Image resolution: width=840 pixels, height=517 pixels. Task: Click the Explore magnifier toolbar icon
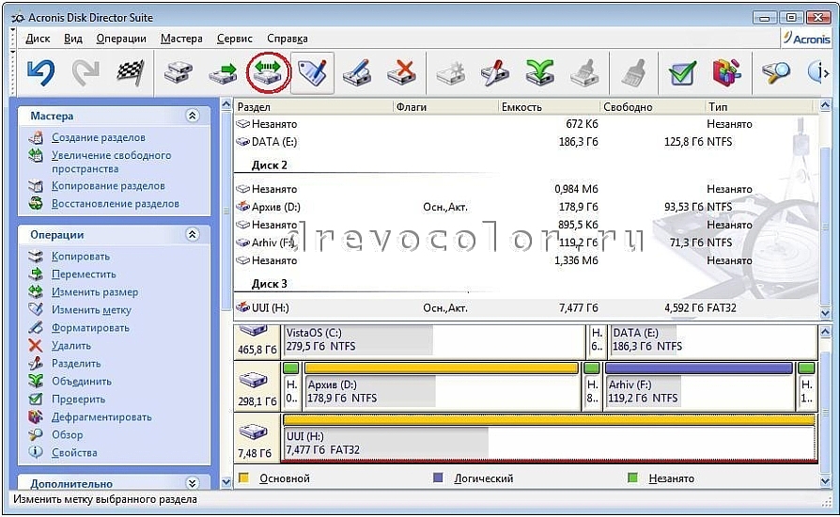click(x=776, y=72)
